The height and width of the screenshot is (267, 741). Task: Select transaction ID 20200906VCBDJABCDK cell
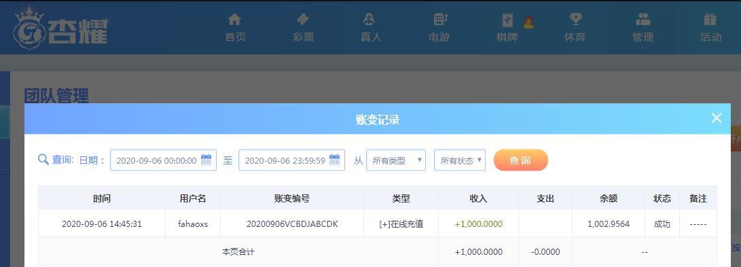pyautogui.click(x=292, y=224)
